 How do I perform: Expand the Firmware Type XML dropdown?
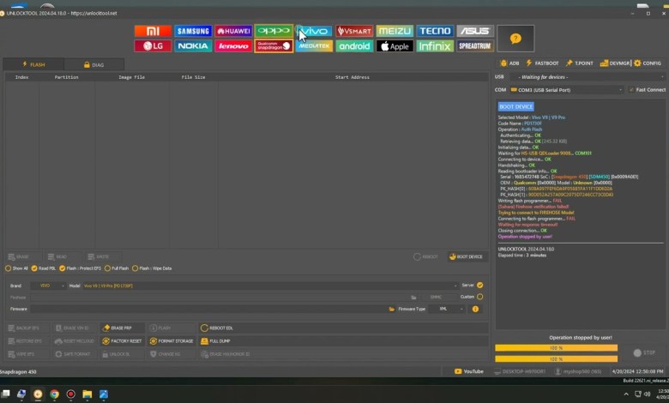[x=450, y=309]
